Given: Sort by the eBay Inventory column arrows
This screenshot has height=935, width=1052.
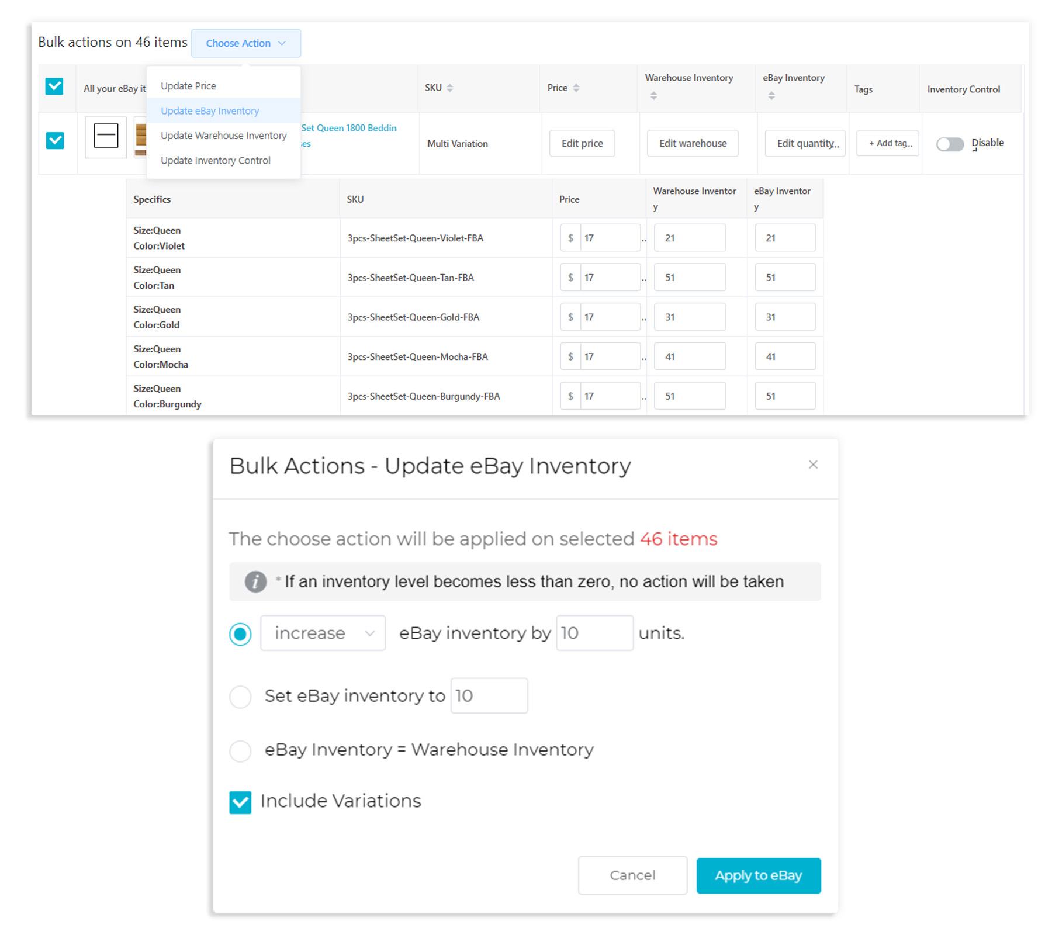Looking at the screenshot, I should click(x=771, y=96).
